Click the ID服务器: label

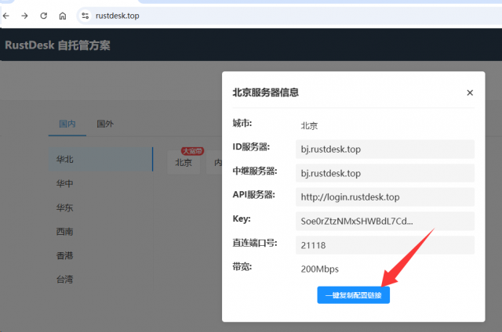coord(251,147)
